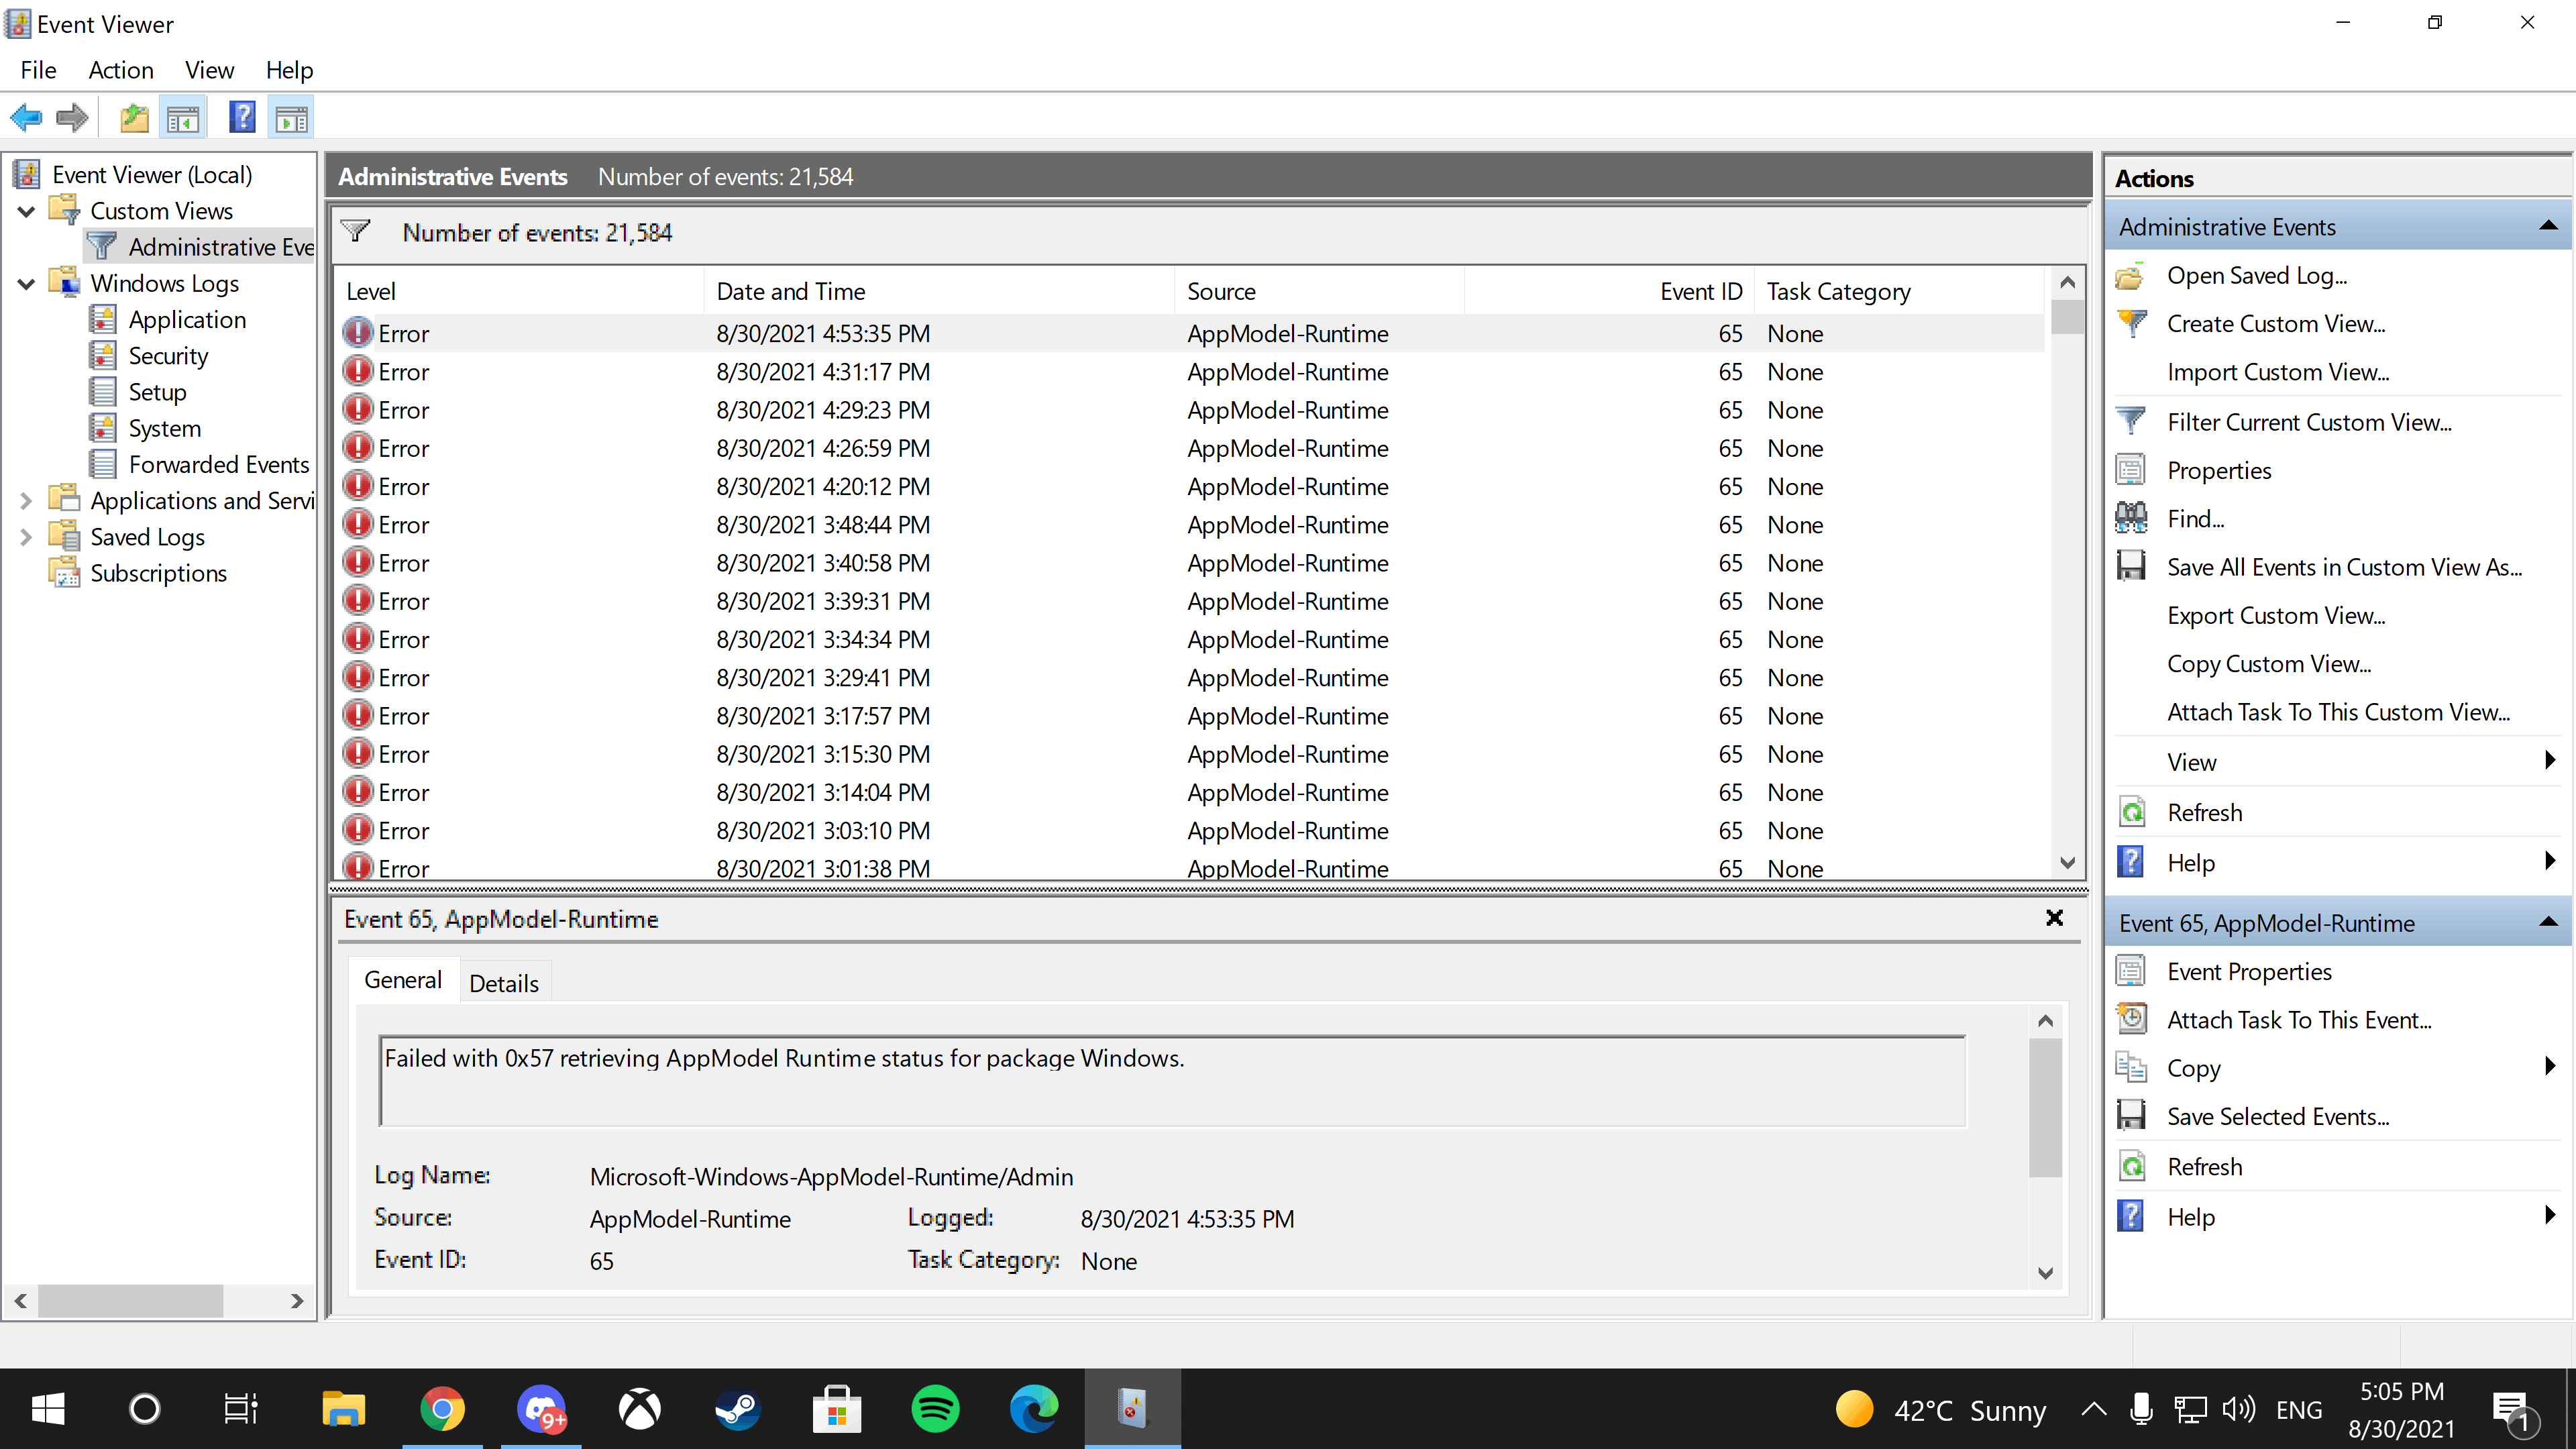Select the Security log in tree

[168, 356]
